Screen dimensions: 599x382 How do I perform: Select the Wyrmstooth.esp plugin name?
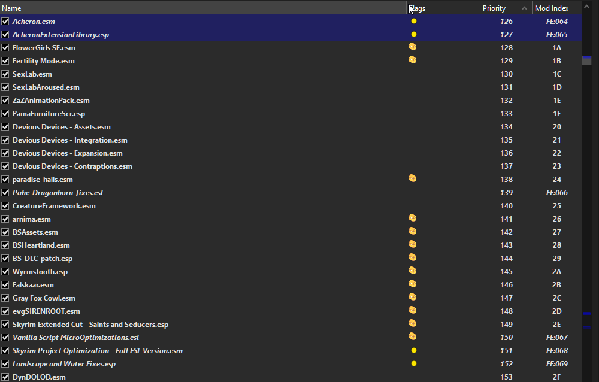coord(40,272)
